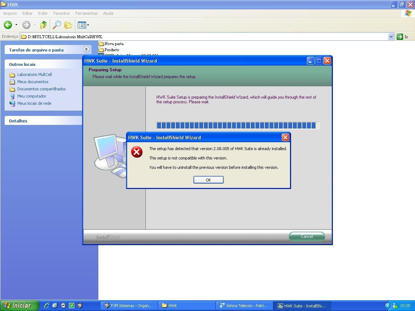Open the Views dropdown arrow

(x=88, y=25)
